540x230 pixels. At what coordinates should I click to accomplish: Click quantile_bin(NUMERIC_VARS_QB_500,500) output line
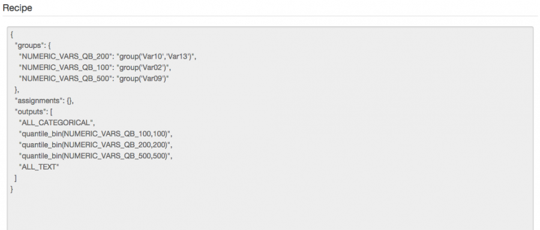[95, 156]
